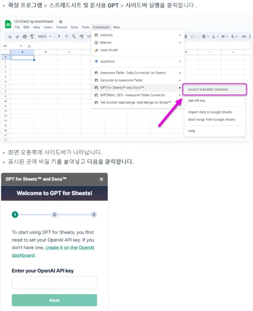
Task: Open the File menu
Action: [17, 27]
